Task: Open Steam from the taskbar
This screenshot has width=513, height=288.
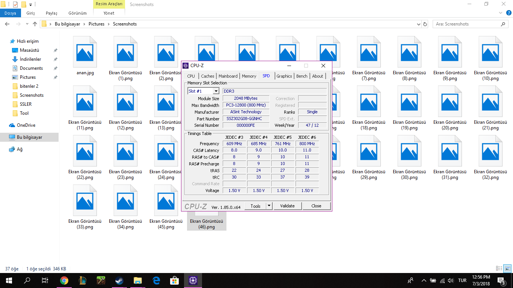Action: [119, 280]
